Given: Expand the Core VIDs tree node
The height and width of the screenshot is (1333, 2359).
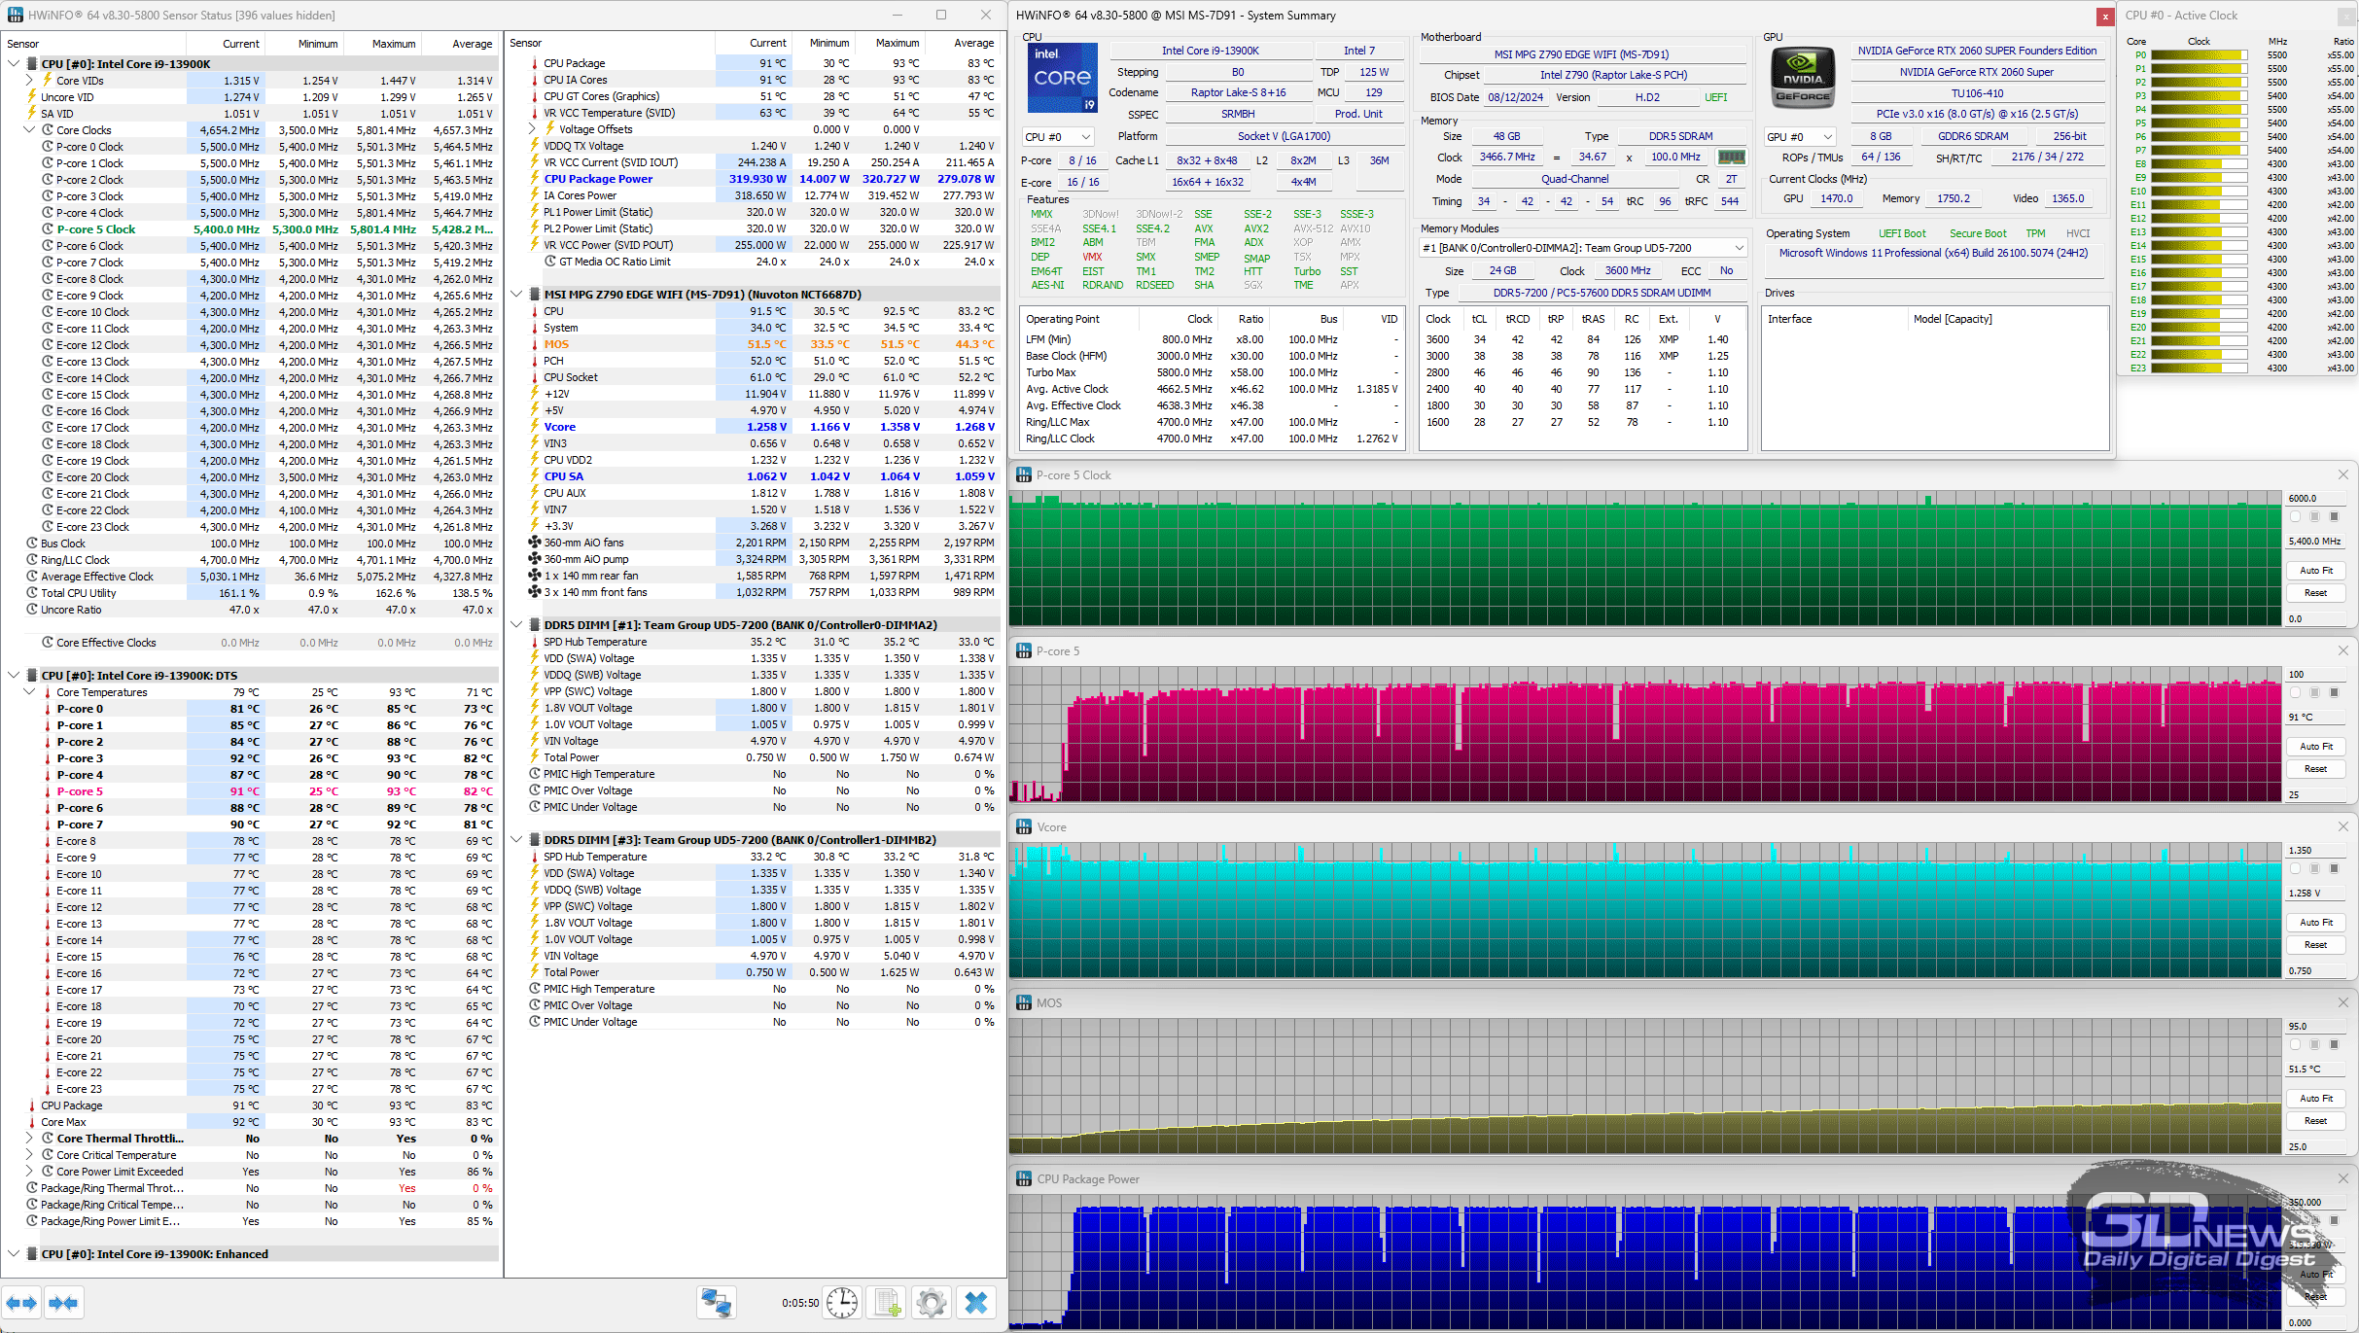Looking at the screenshot, I should pyautogui.click(x=30, y=81).
